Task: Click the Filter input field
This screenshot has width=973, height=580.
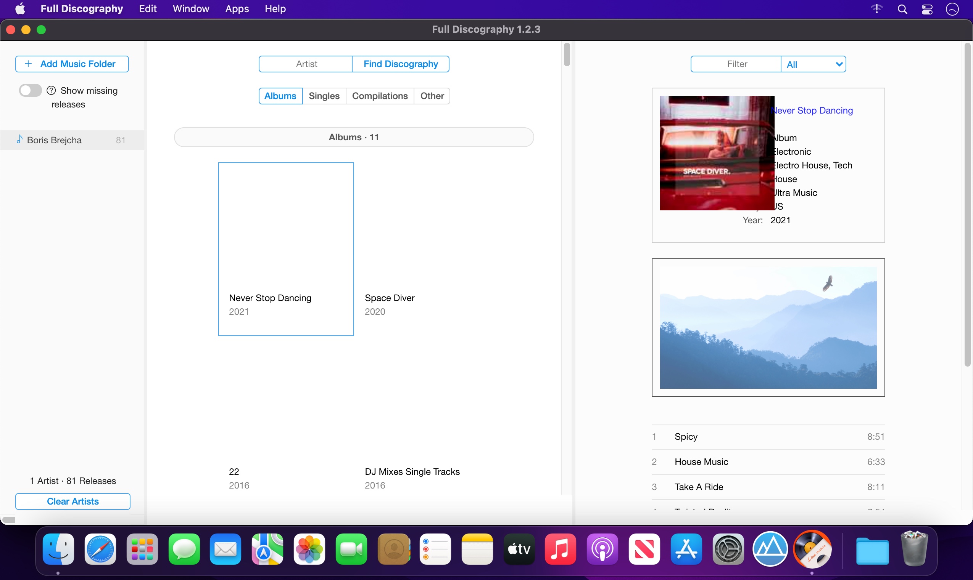Action: pyautogui.click(x=736, y=64)
